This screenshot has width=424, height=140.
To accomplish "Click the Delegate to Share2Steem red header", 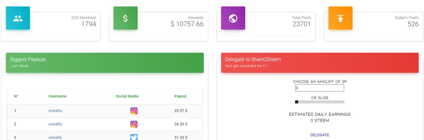I will [x=320, y=63].
